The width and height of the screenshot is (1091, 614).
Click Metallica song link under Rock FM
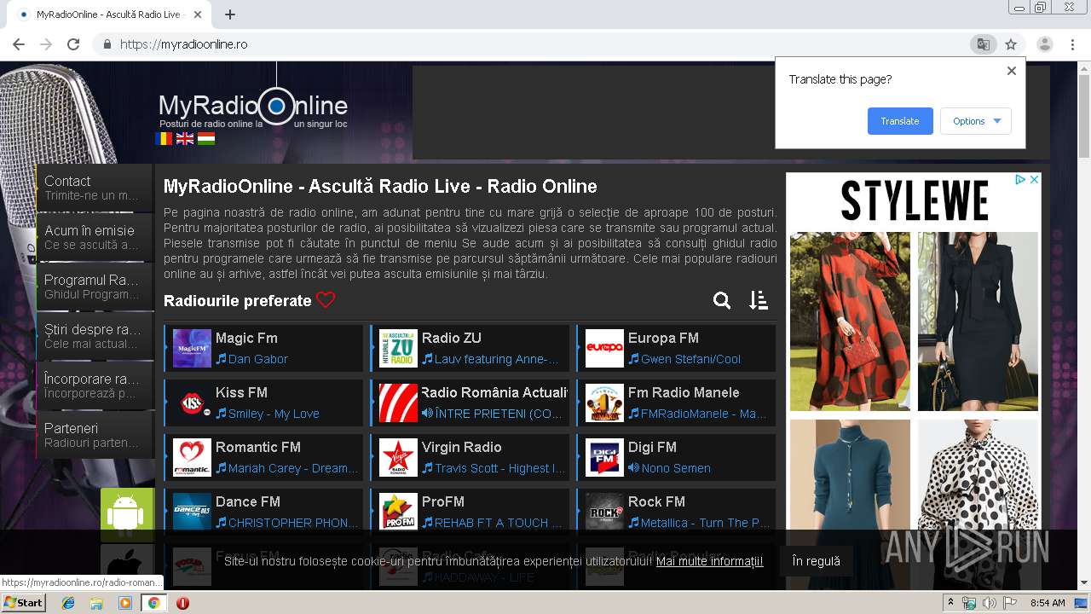pyautogui.click(x=705, y=523)
